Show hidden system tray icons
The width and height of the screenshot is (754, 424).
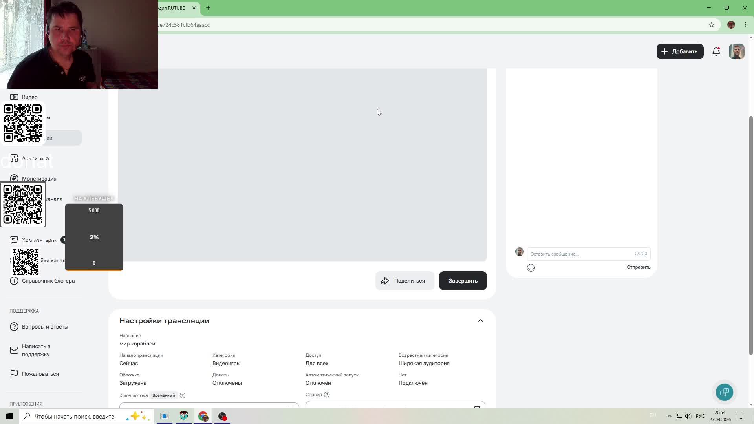coord(669,416)
